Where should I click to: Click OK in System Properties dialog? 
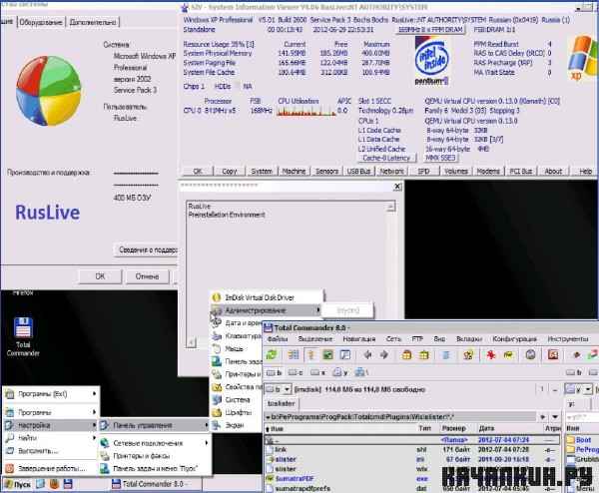[x=100, y=276]
